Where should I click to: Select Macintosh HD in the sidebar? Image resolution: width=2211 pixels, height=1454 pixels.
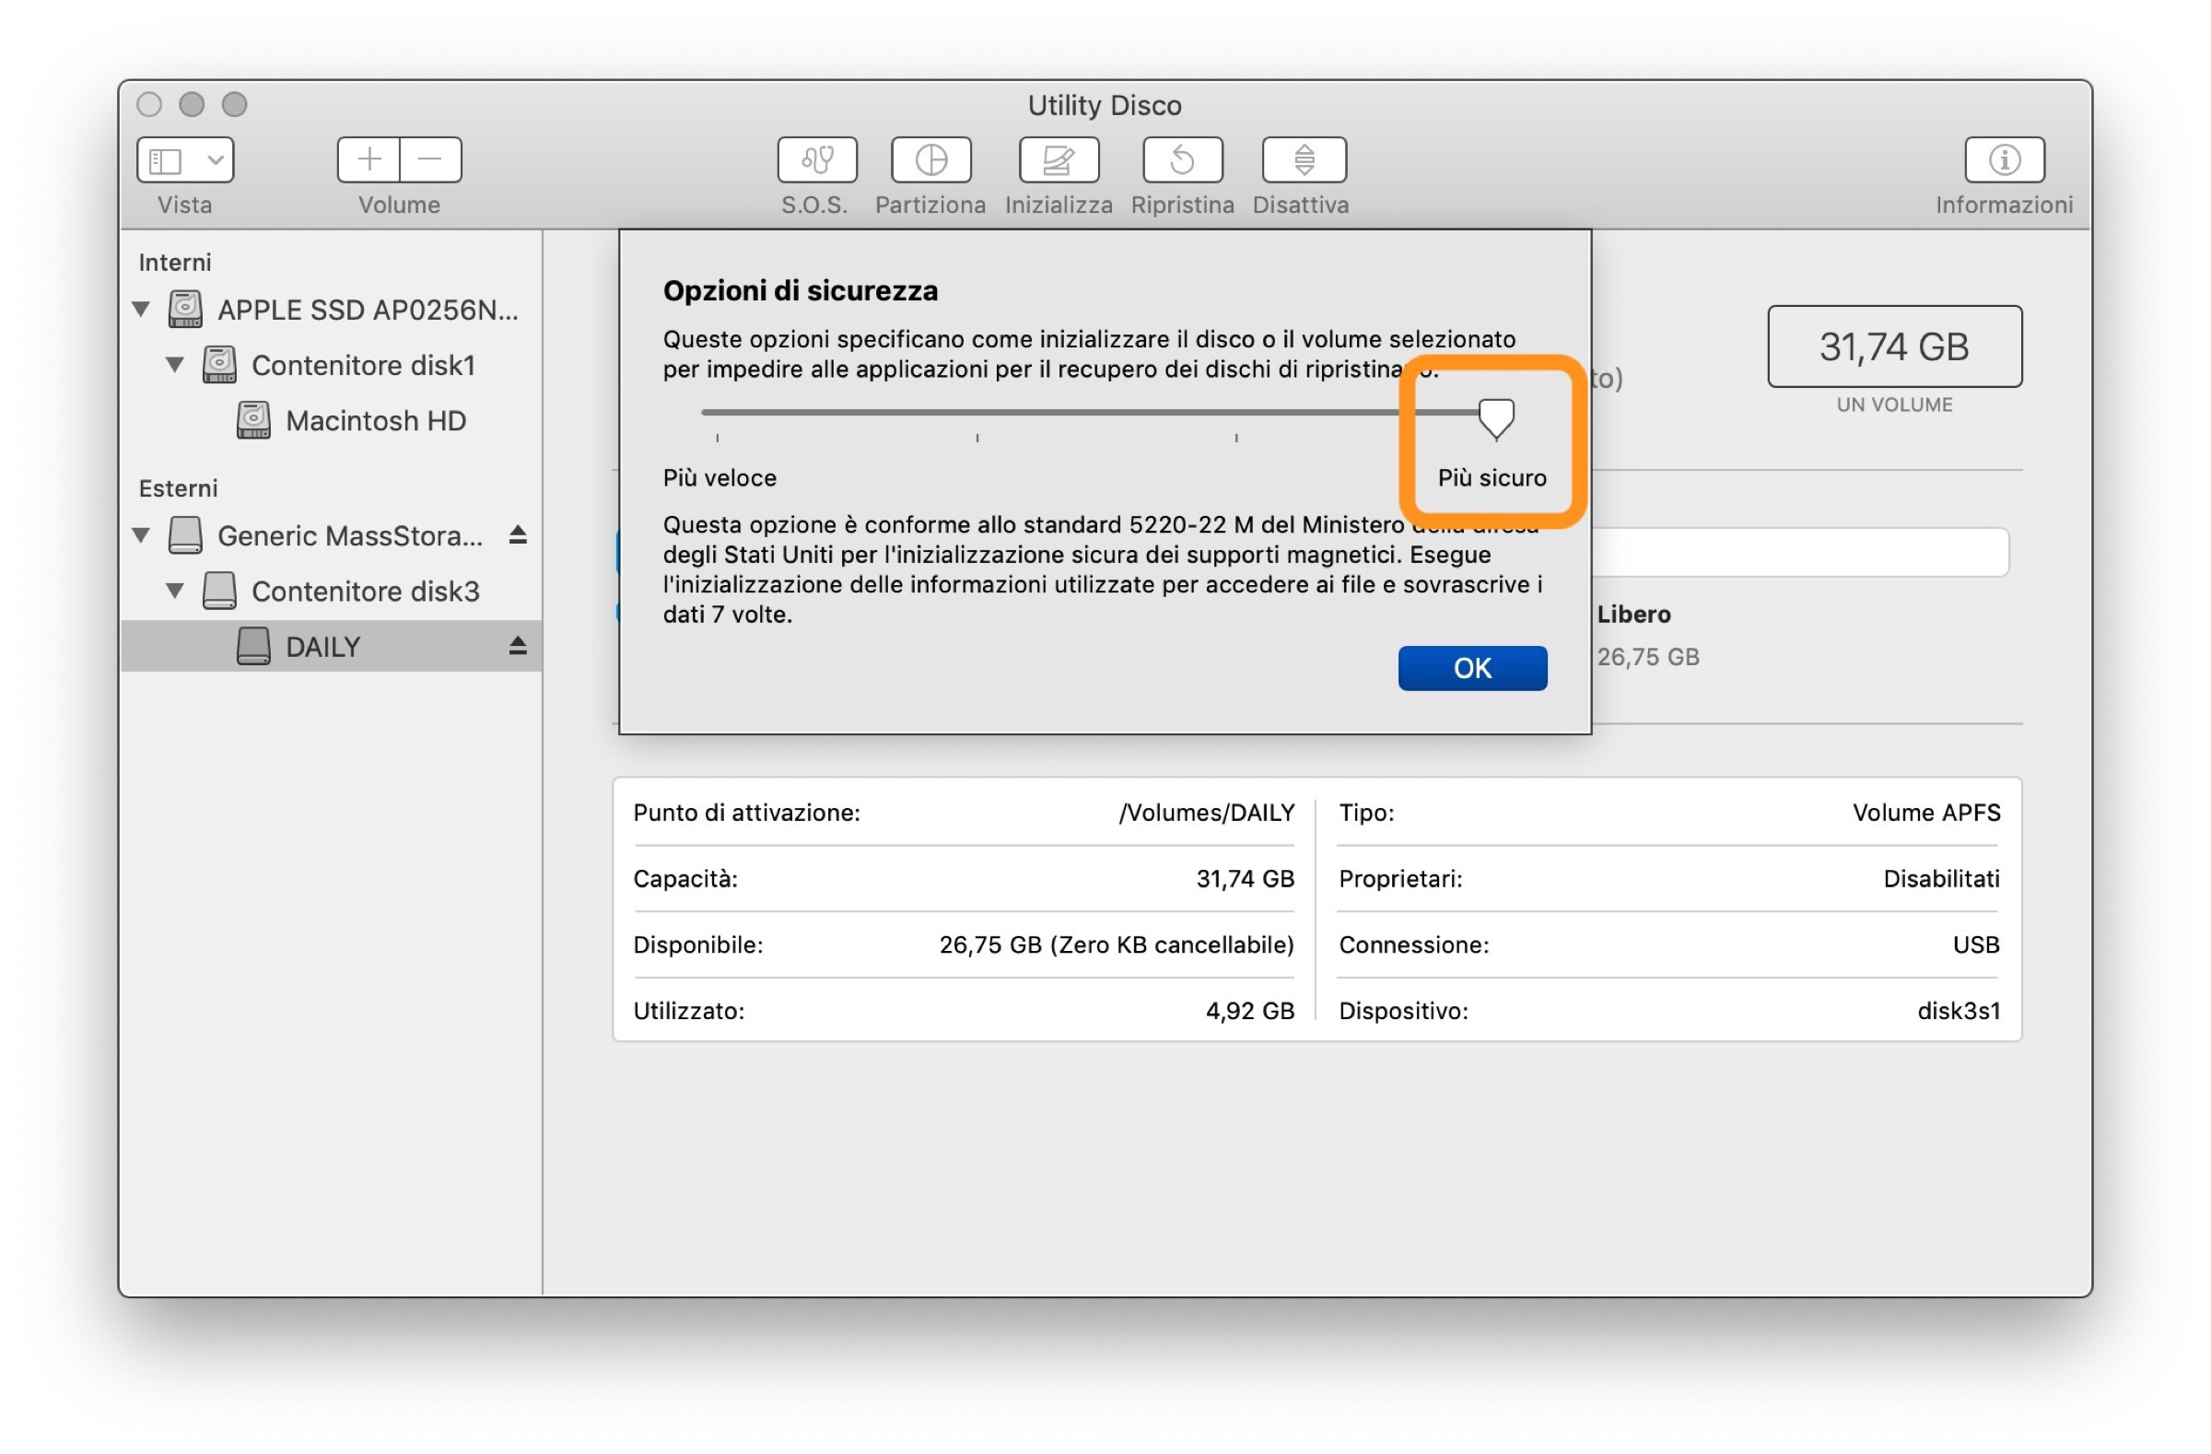pos(374,421)
